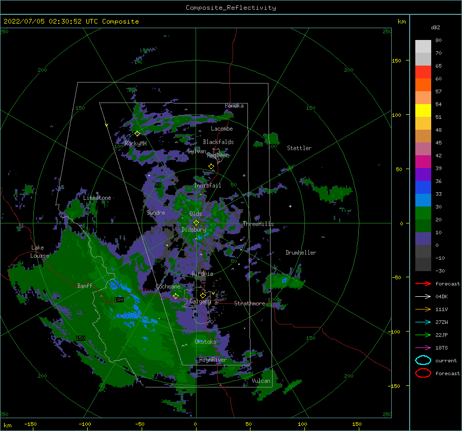Screen dimensions: 462x431
Task: Click the Vulcan town label
Action: 261,381
